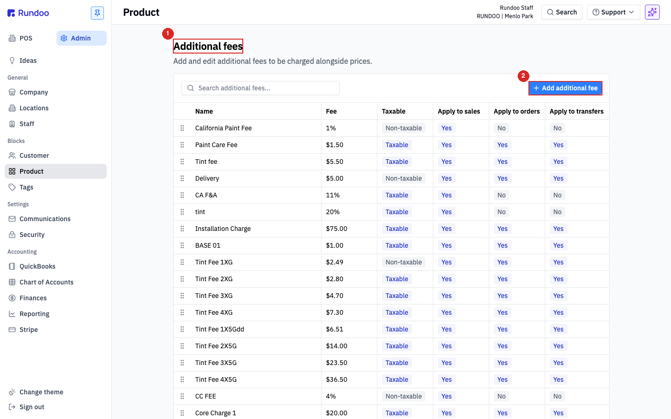Click the Apply to transfers column header

click(576, 111)
